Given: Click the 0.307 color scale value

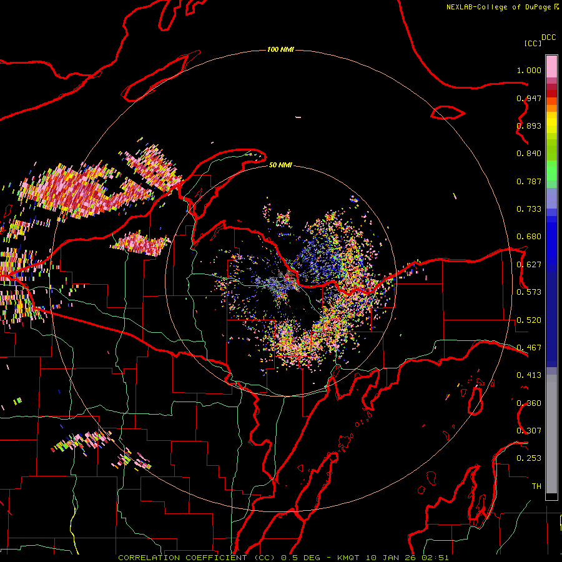Looking at the screenshot, I should coord(529,431).
